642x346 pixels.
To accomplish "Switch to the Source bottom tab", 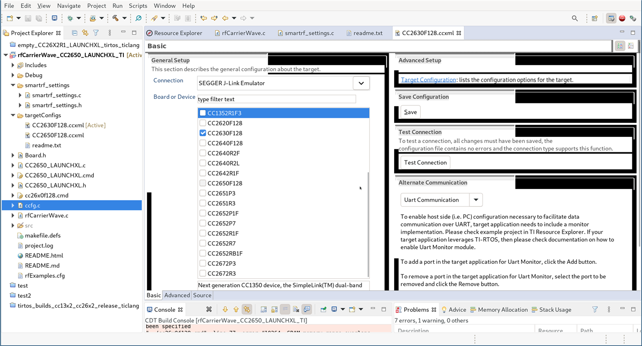I will 202,295.
